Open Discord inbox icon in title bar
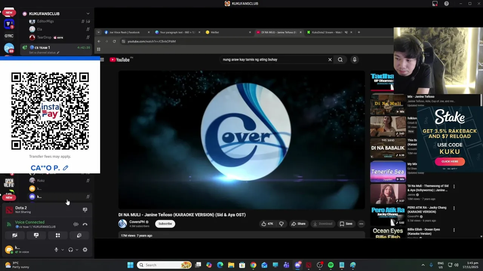Screen dimensions: 483x271 click(435, 3)
